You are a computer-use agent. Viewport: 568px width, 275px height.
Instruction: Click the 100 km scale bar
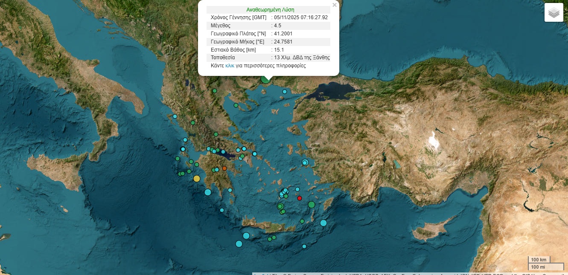539,260
